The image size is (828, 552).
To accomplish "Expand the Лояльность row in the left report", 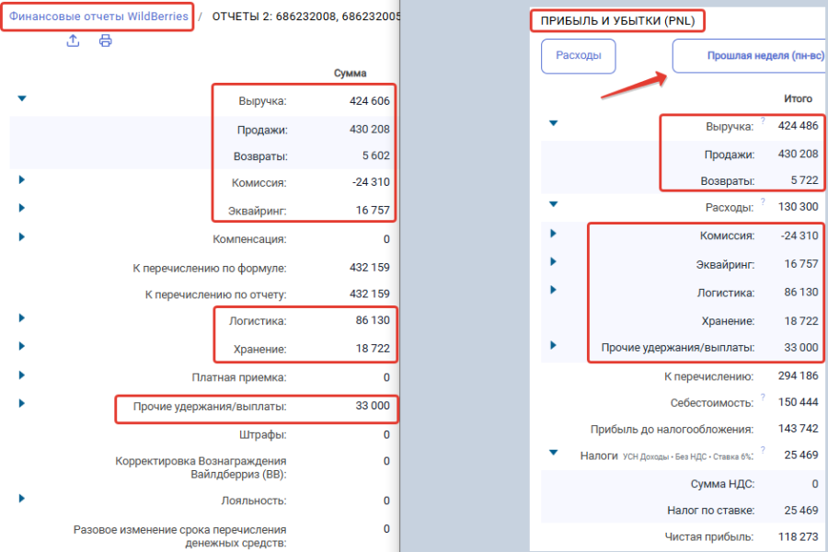I will coord(22,498).
